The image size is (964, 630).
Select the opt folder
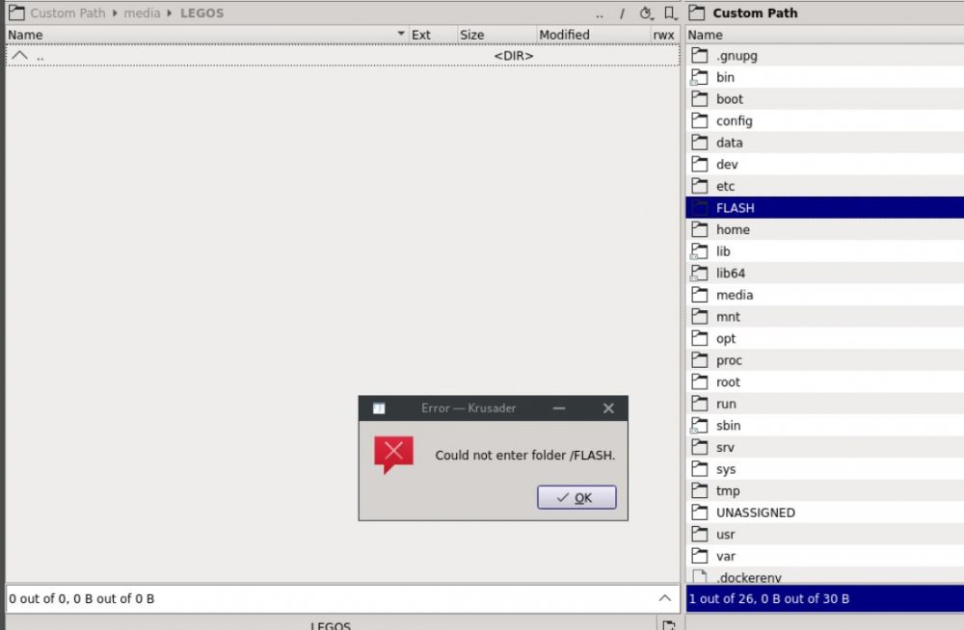click(x=824, y=339)
